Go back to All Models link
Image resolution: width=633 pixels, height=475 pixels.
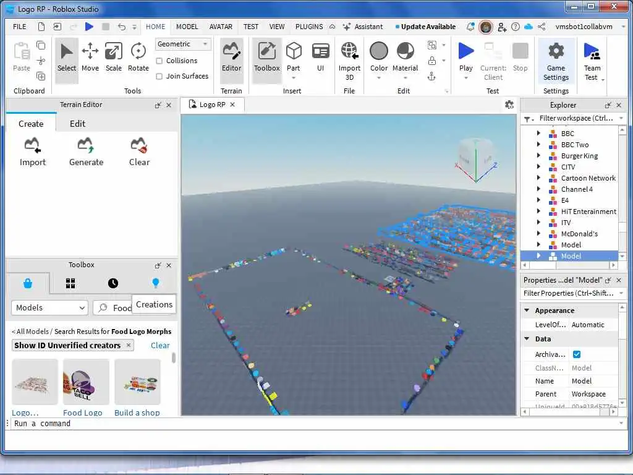click(x=30, y=332)
